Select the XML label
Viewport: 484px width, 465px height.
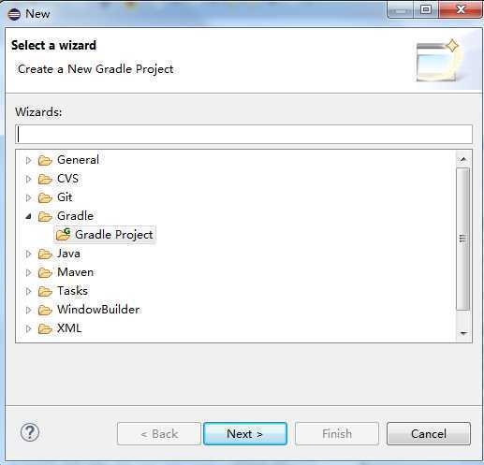(x=69, y=328)
